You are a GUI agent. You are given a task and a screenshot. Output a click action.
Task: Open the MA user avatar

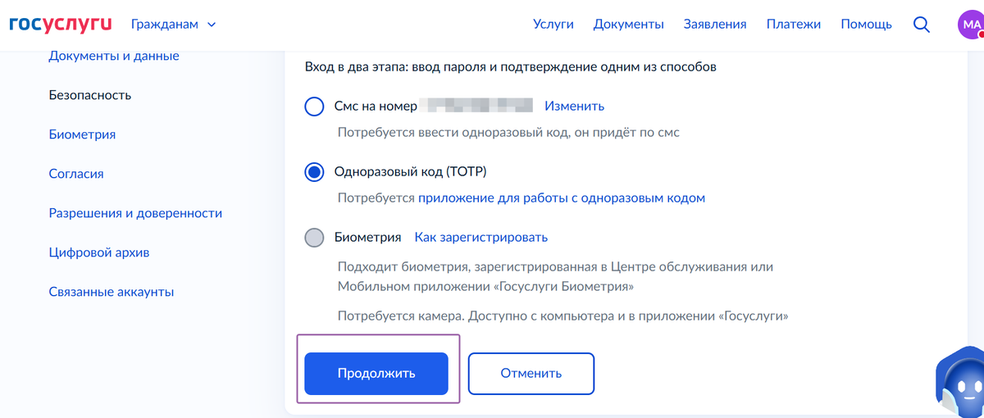click(x=969, y=25)
